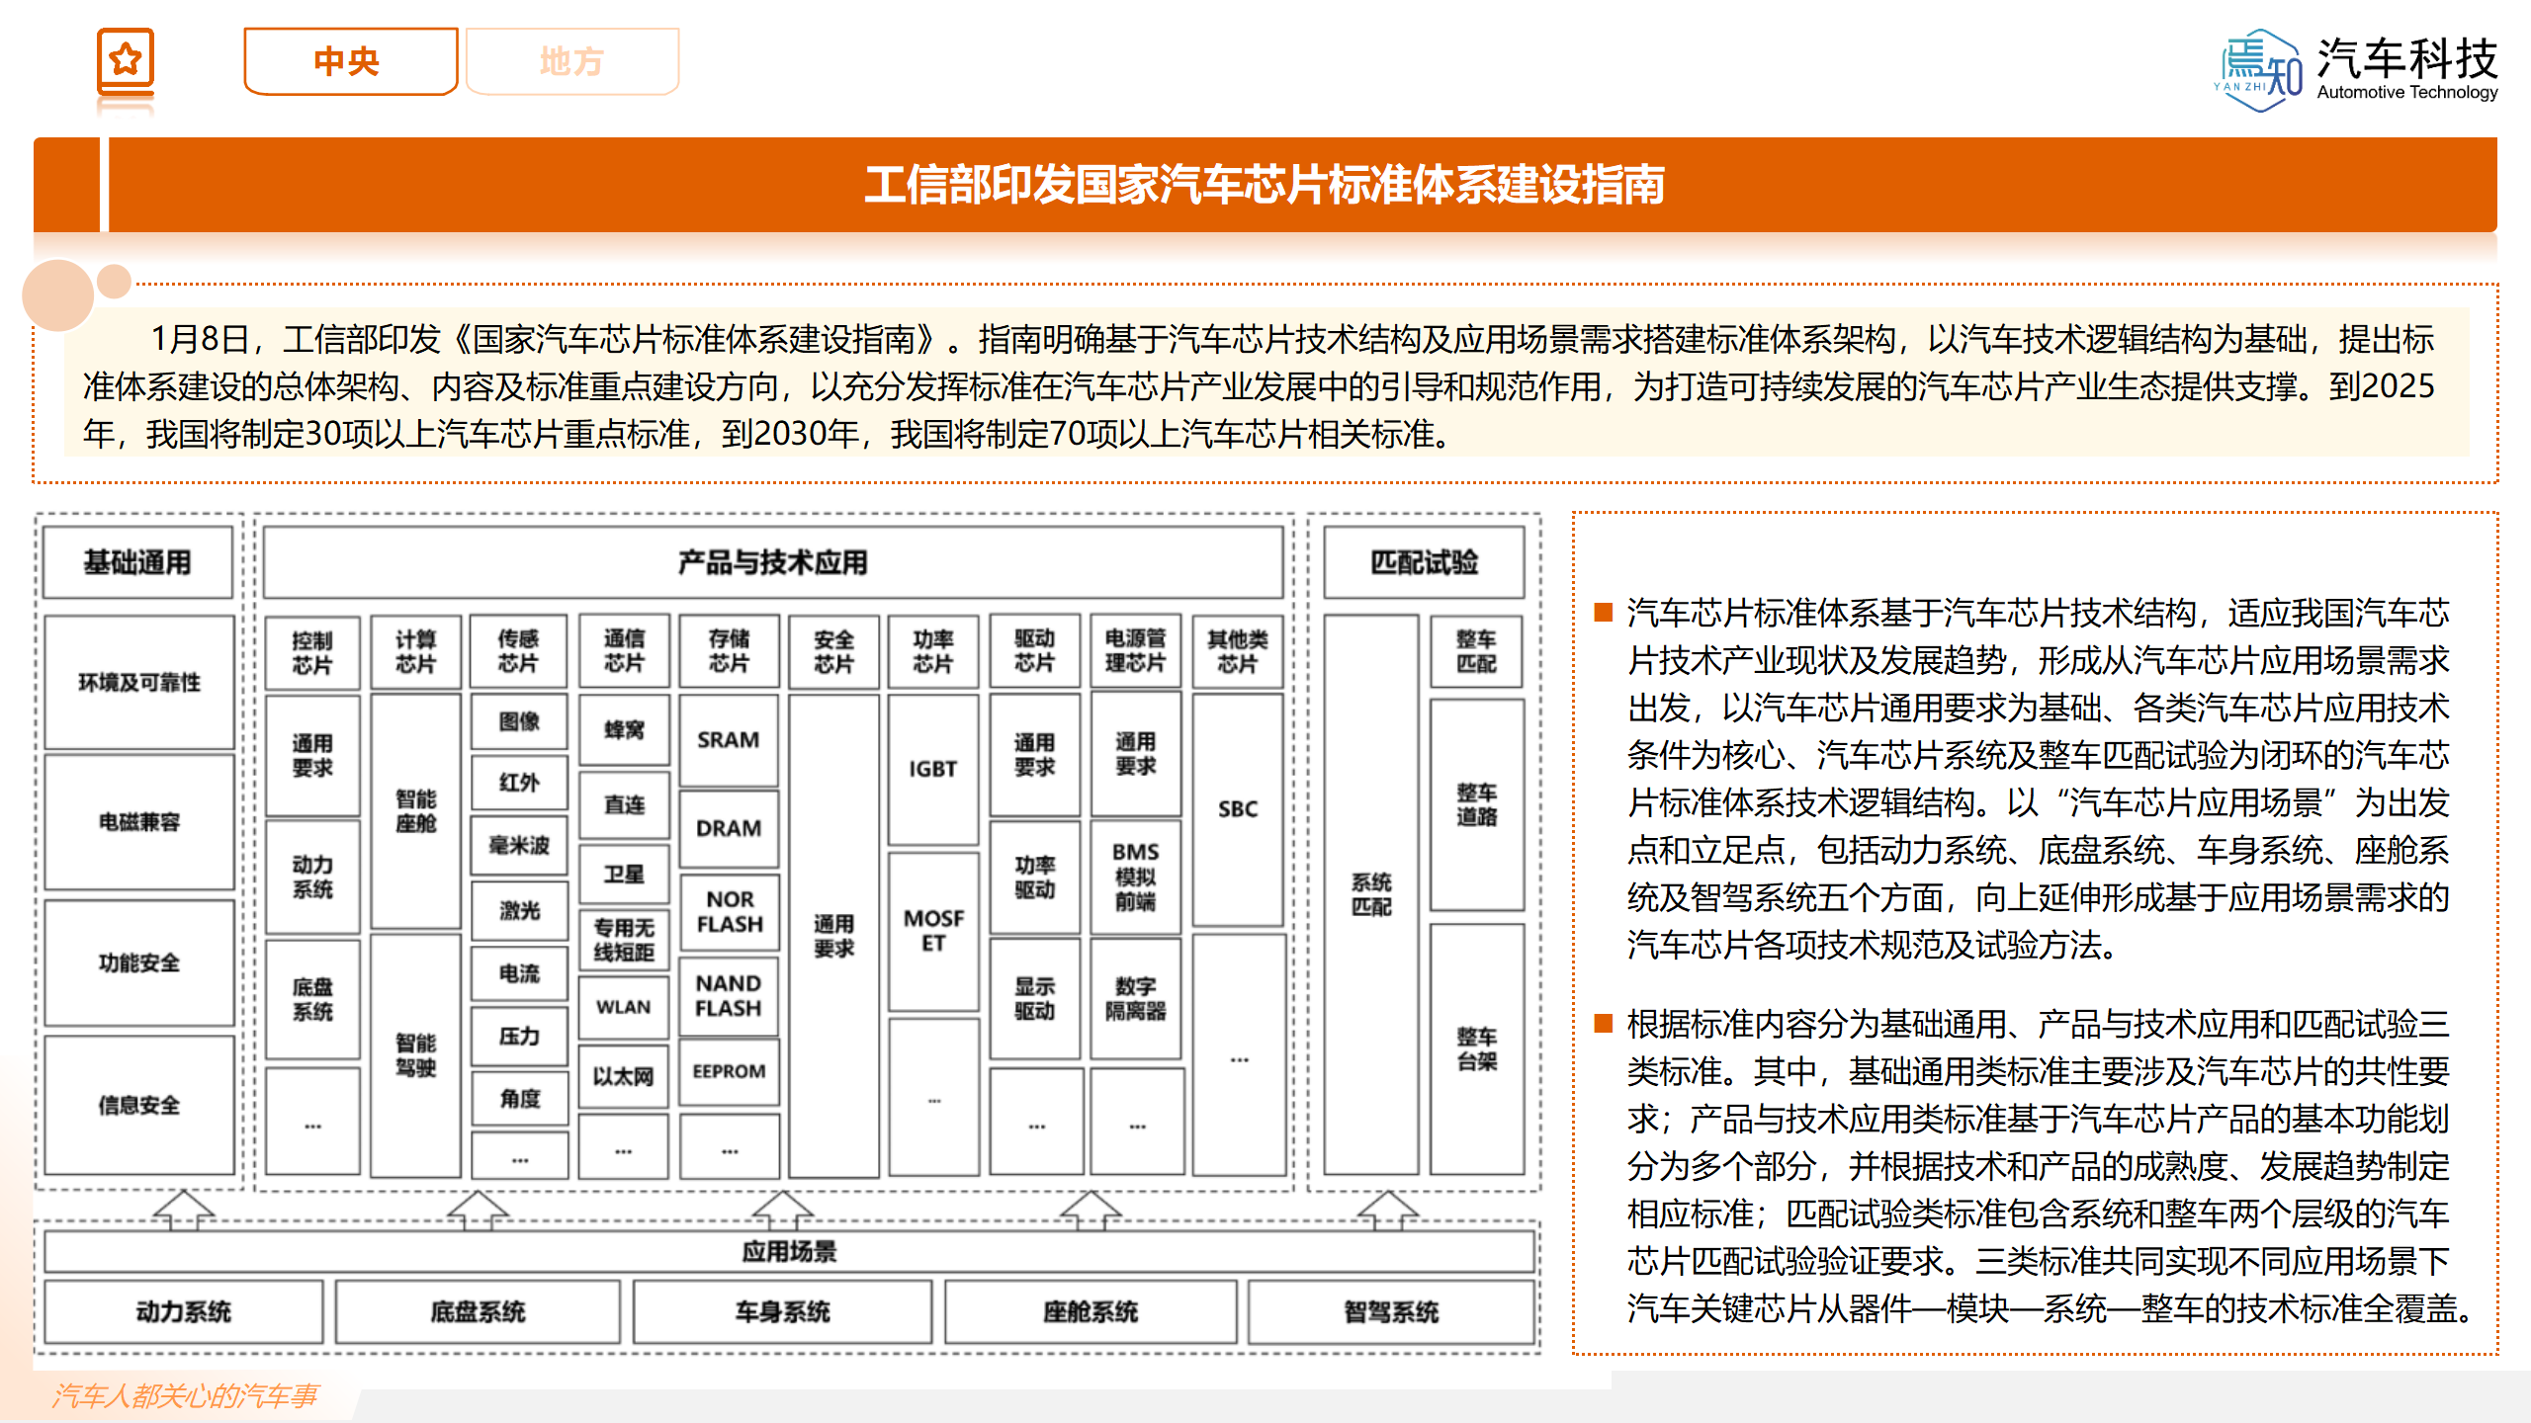Click the 整车台架 box

click(1476, 1048)
